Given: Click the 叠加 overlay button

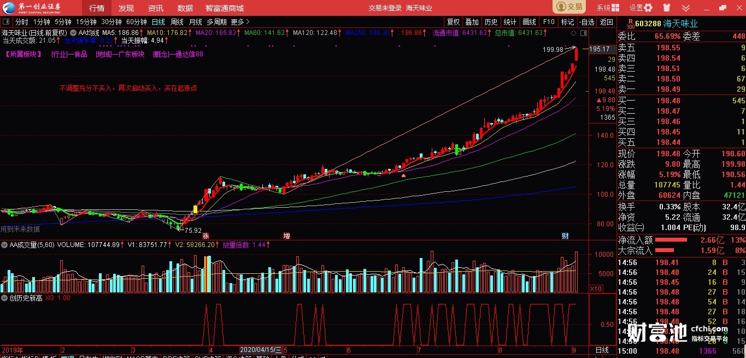Looking at the screenshot, I should [x=472, y=22].
